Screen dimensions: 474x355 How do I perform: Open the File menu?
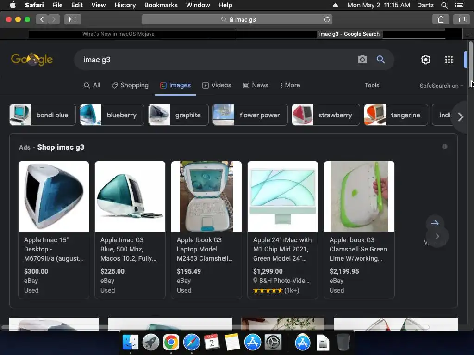coord(57,5)
